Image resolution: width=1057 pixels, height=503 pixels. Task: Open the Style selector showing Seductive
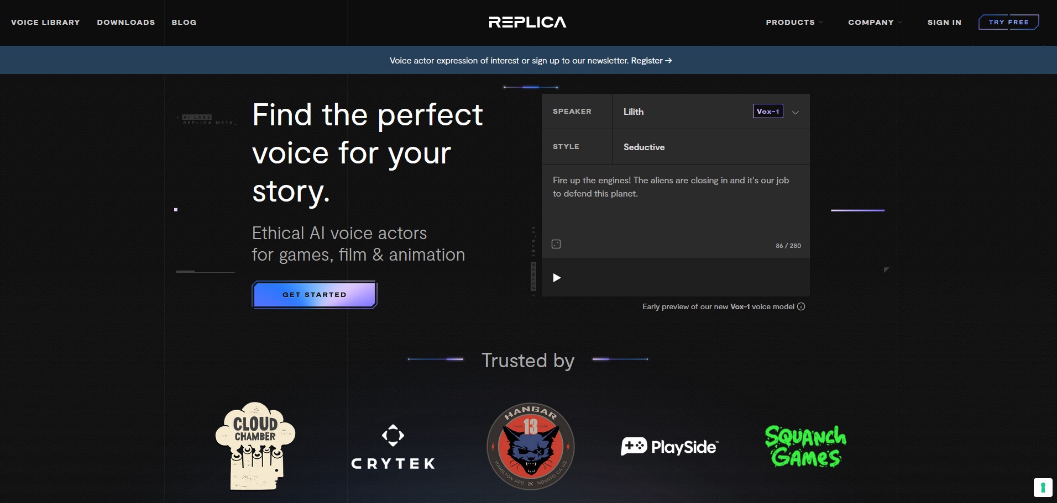(x=710, y=147)
